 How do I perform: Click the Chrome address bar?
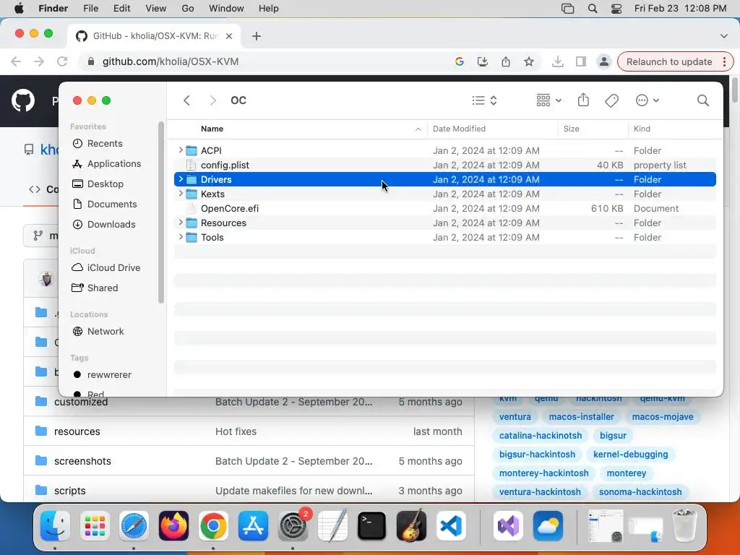click(x=264, y=62)
